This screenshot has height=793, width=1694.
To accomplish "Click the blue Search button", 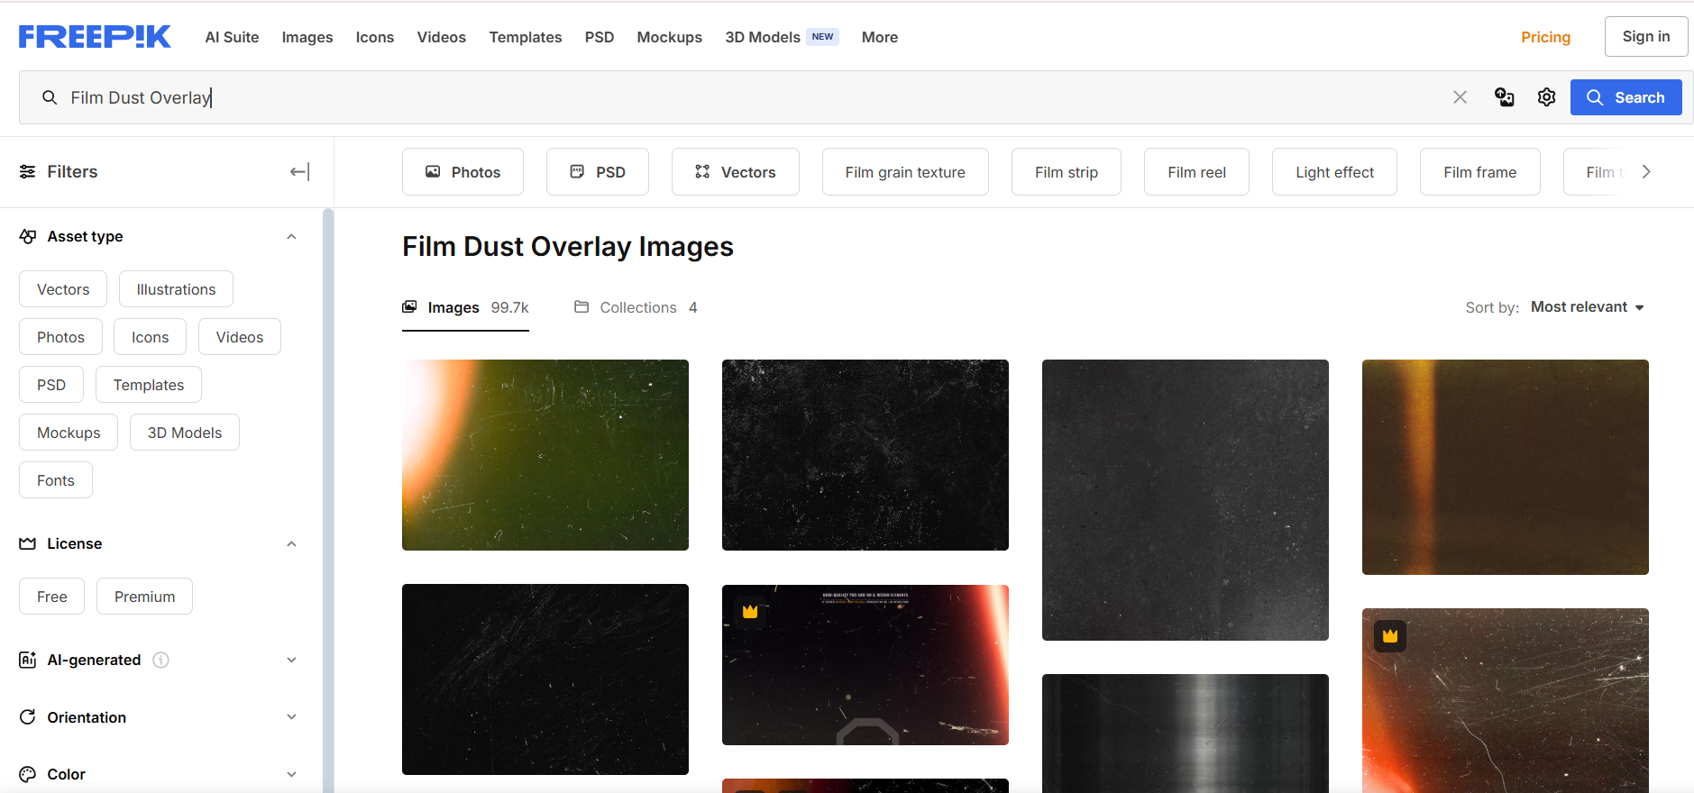I will [1625, 97].
